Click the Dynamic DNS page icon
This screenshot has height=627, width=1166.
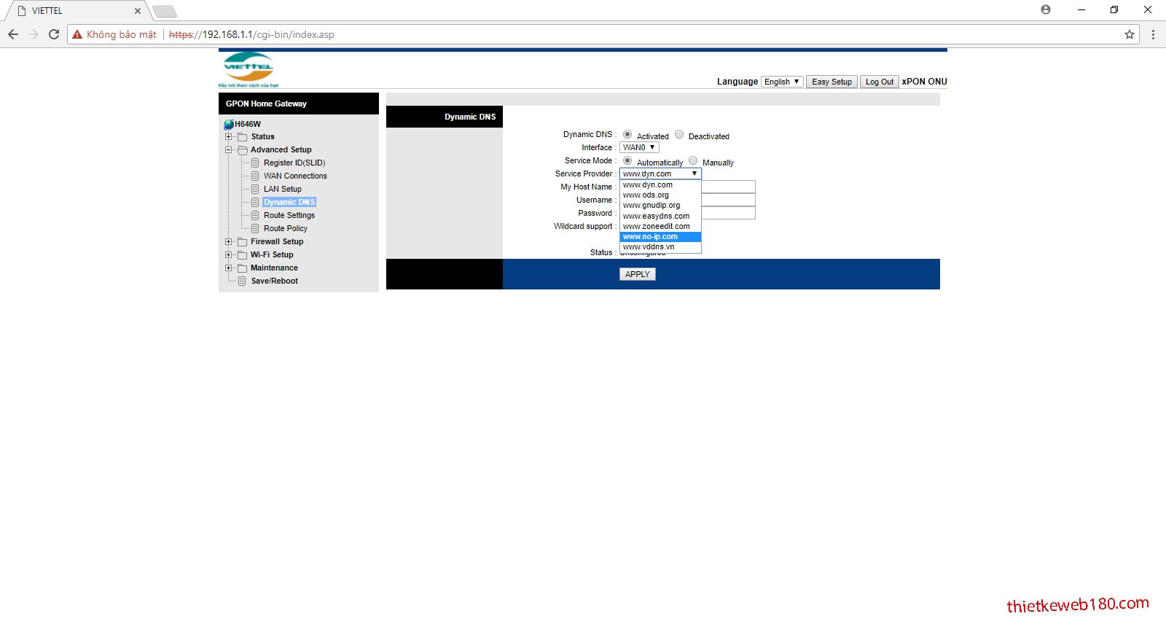(255, 203)
